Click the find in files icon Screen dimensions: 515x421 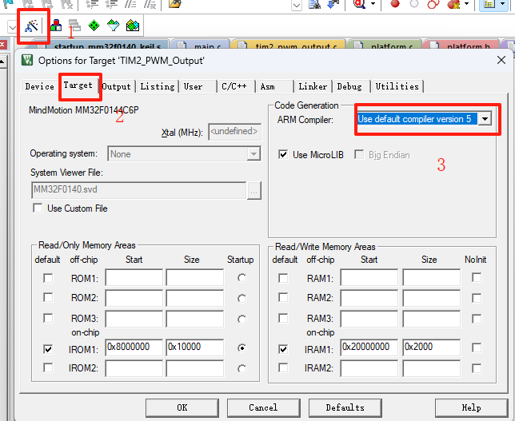tap(314, 4)
